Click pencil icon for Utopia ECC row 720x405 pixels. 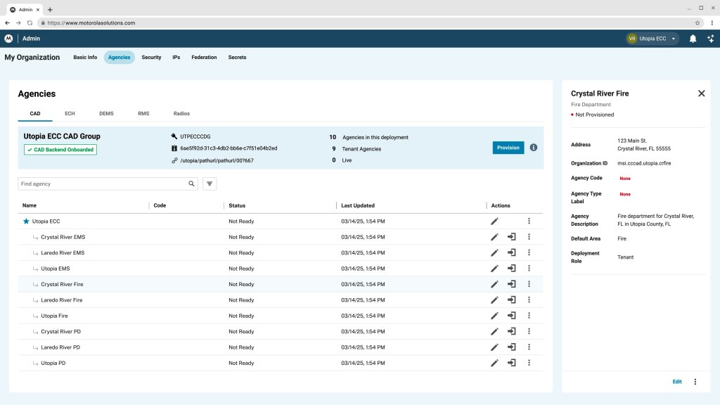click(494, 221)
